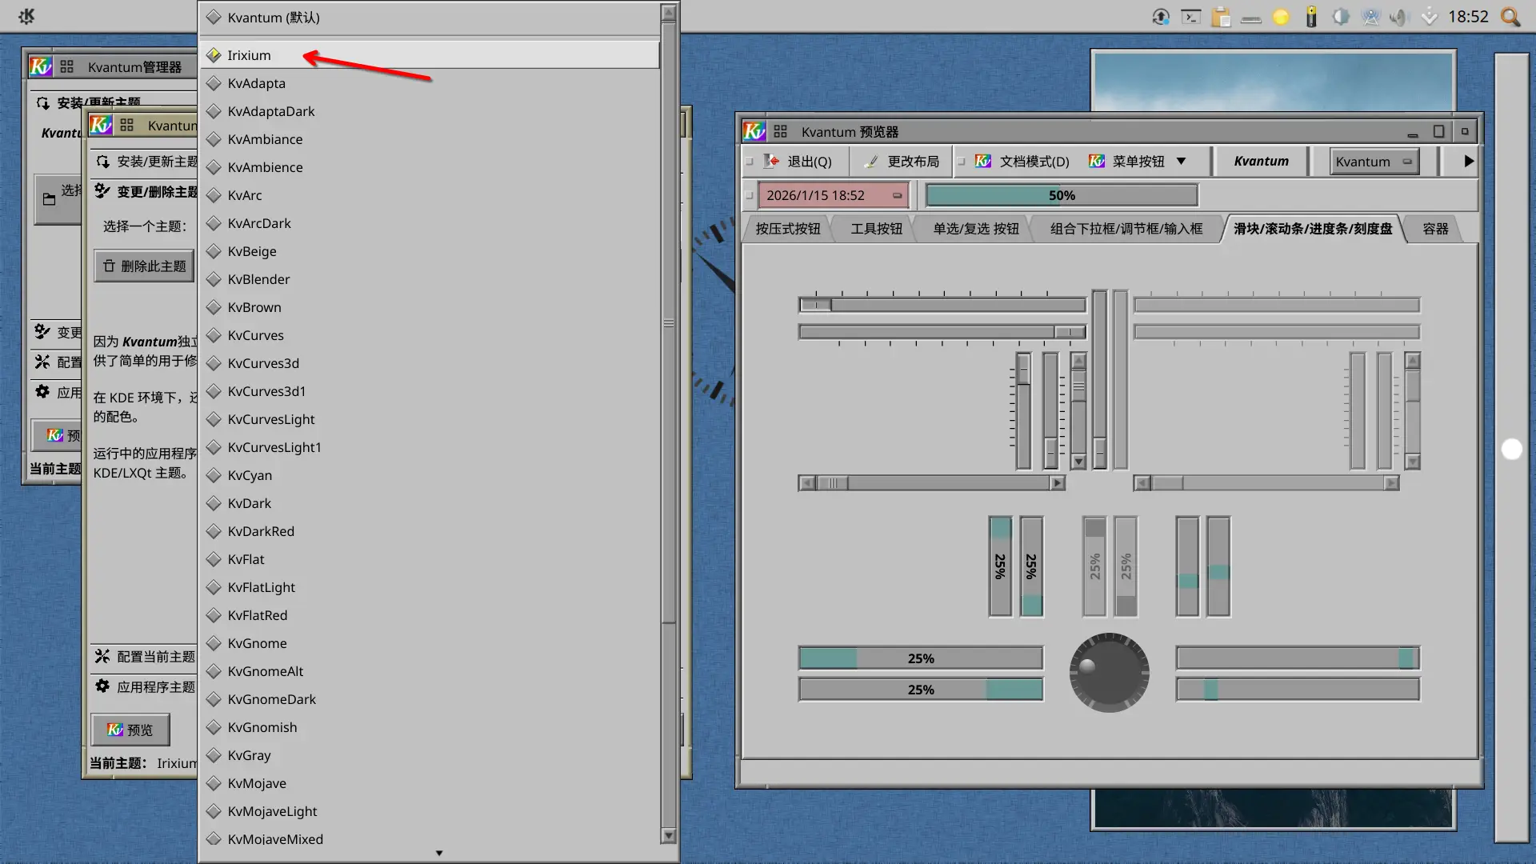Click the 退出(Q) exit toolbar icon
This screenshot has width=1536, height=864.
pos(771,161)
